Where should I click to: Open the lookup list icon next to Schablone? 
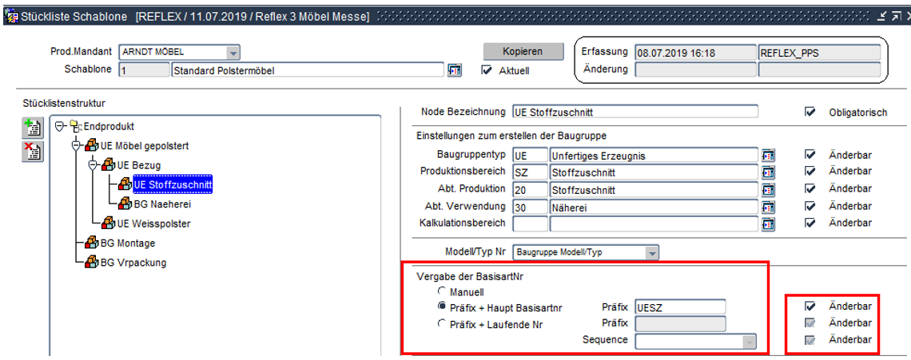point(454,70)
